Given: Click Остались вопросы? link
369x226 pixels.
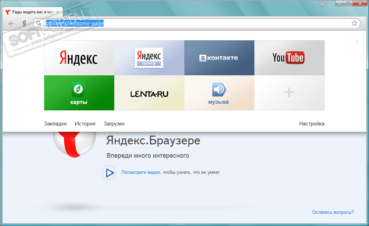Looking at the screenshot, I should [333, 212].
